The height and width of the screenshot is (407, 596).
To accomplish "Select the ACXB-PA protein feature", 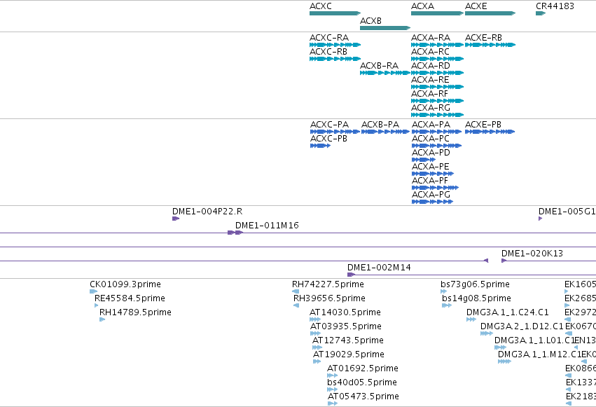I will [x=385, y=132].
